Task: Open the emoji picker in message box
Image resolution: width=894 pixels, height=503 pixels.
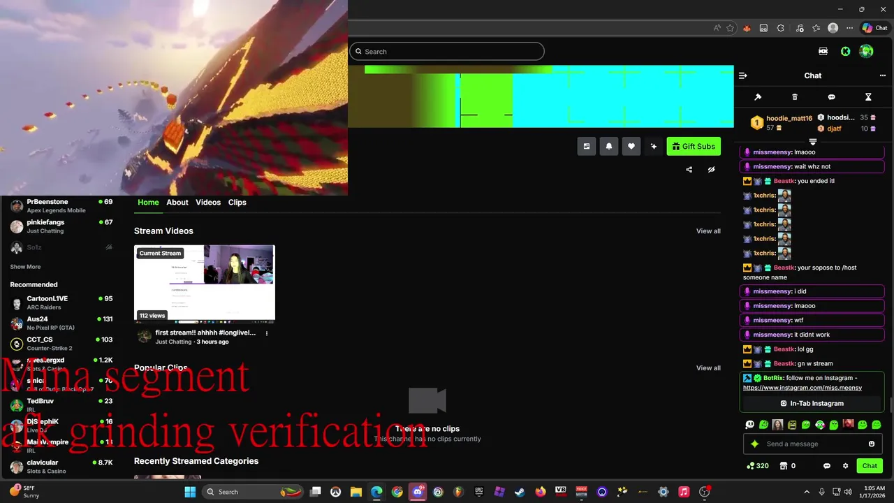Action: click(x=872, y=444)
